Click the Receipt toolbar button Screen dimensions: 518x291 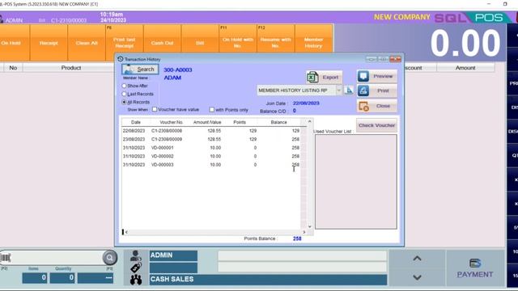[x=49, y=43]
